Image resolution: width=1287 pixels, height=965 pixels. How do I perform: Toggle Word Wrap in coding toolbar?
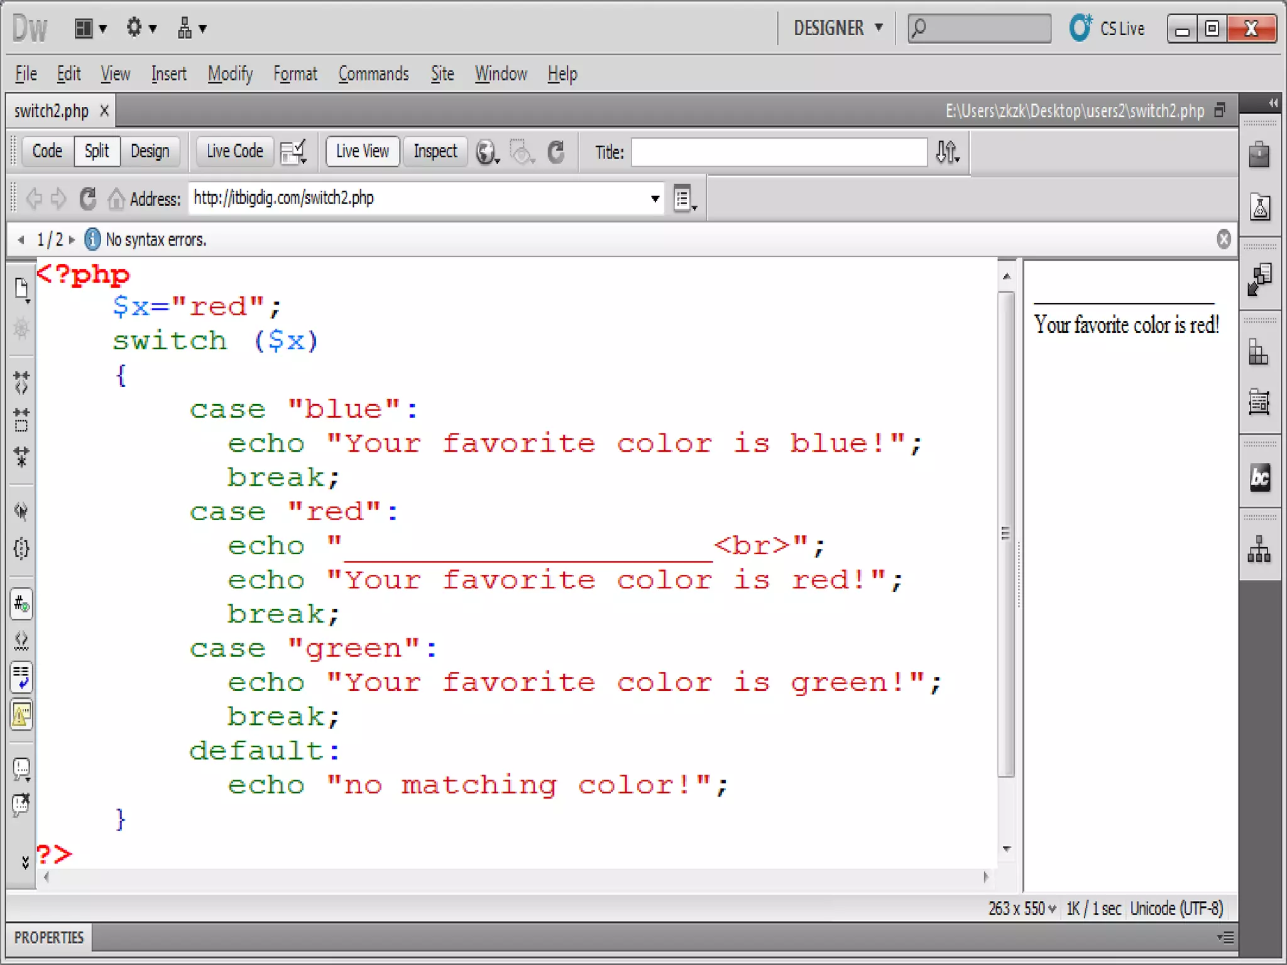(x=21, y=678)
